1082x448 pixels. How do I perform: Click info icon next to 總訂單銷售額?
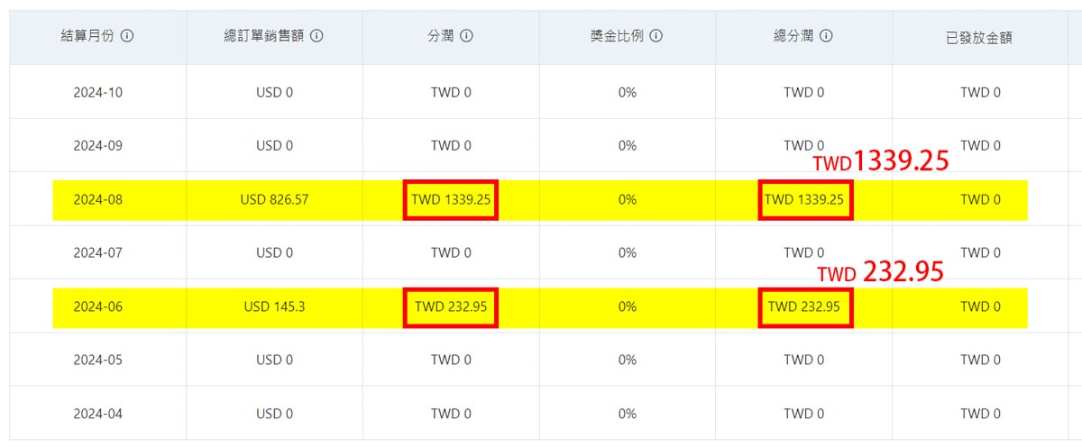tap(316, 37)
